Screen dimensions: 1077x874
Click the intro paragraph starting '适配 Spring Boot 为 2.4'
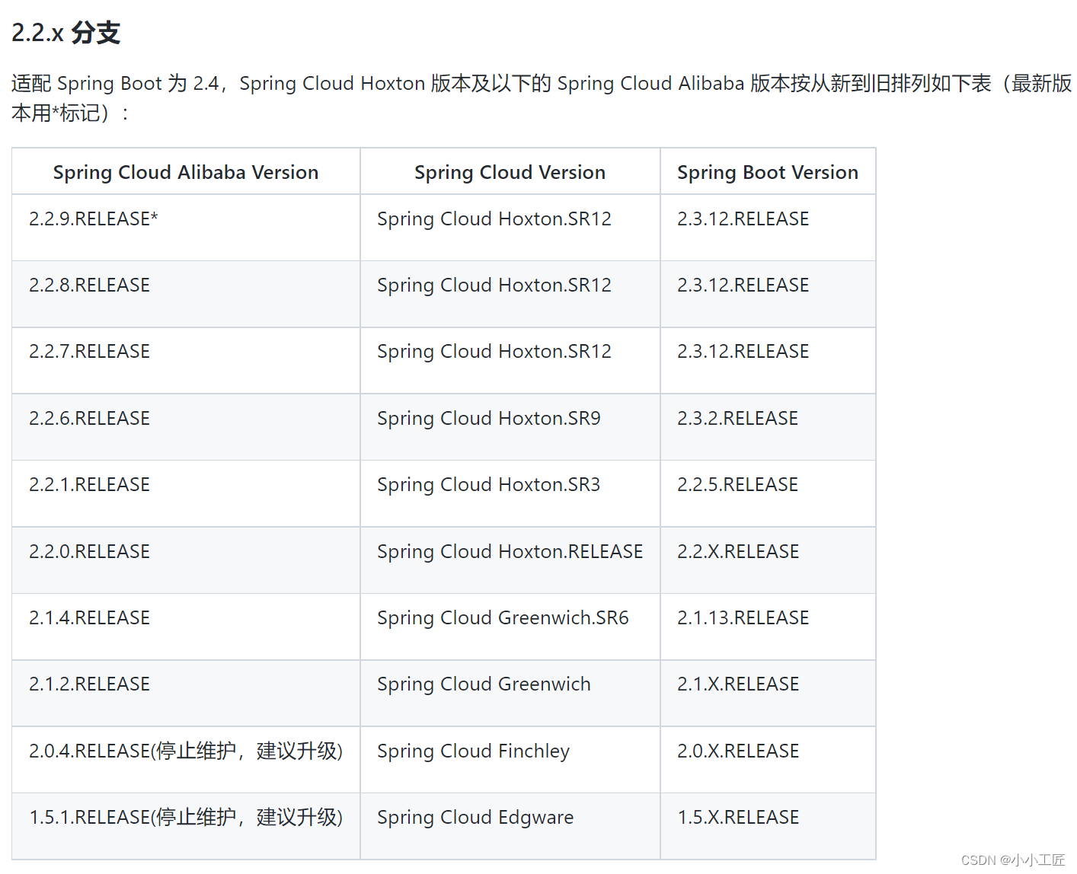tap(542, 98)
